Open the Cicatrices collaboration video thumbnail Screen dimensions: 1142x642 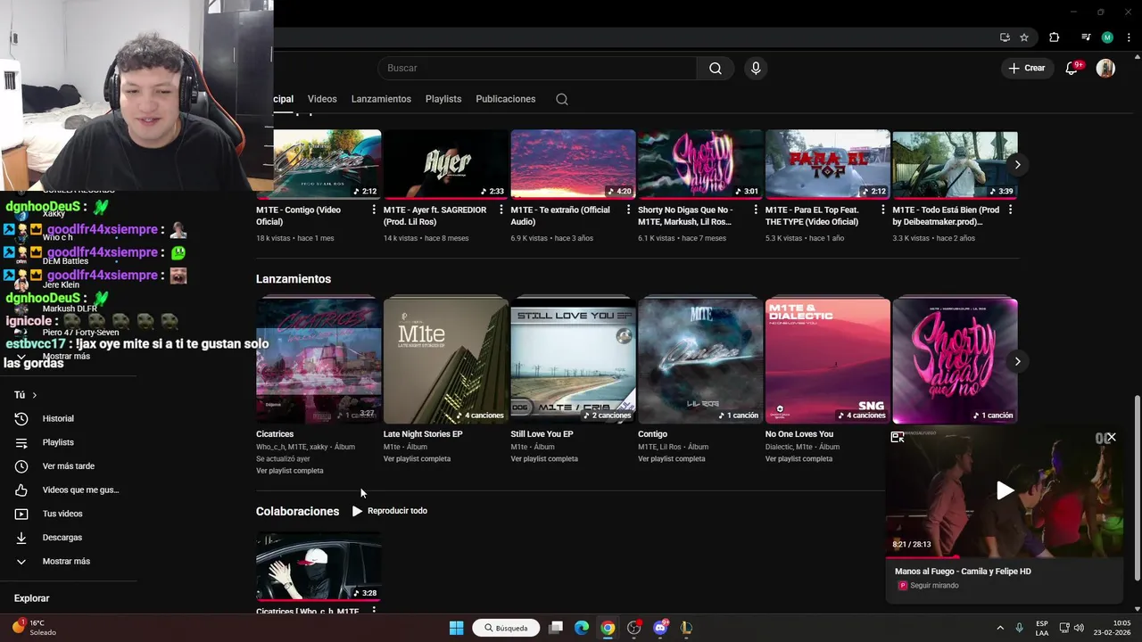tap(319, 567)
